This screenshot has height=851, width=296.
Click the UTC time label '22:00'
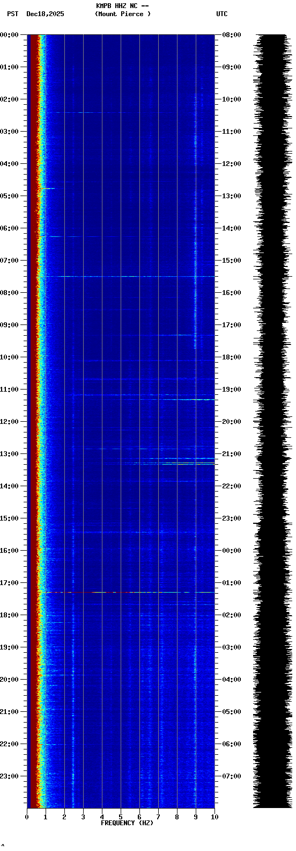(x=232, y=486)
